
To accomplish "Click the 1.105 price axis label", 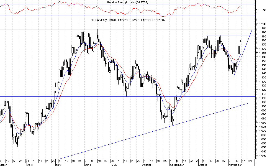I will pos(263,102).
